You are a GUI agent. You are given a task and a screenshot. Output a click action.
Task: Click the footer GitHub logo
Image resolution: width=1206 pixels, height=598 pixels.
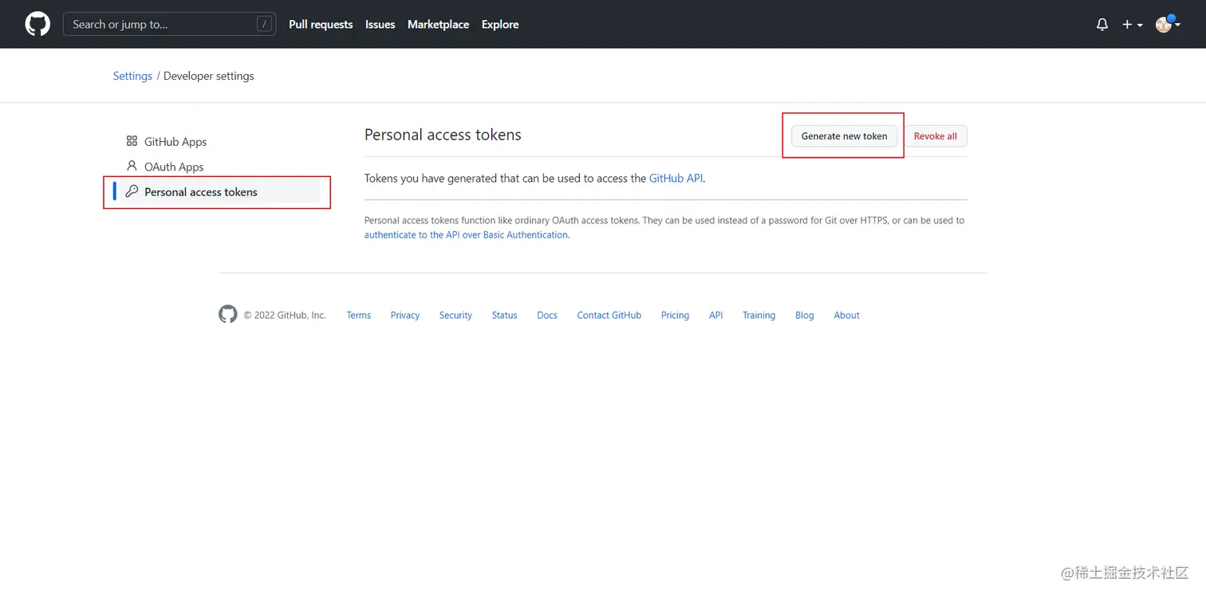[228, 314]
